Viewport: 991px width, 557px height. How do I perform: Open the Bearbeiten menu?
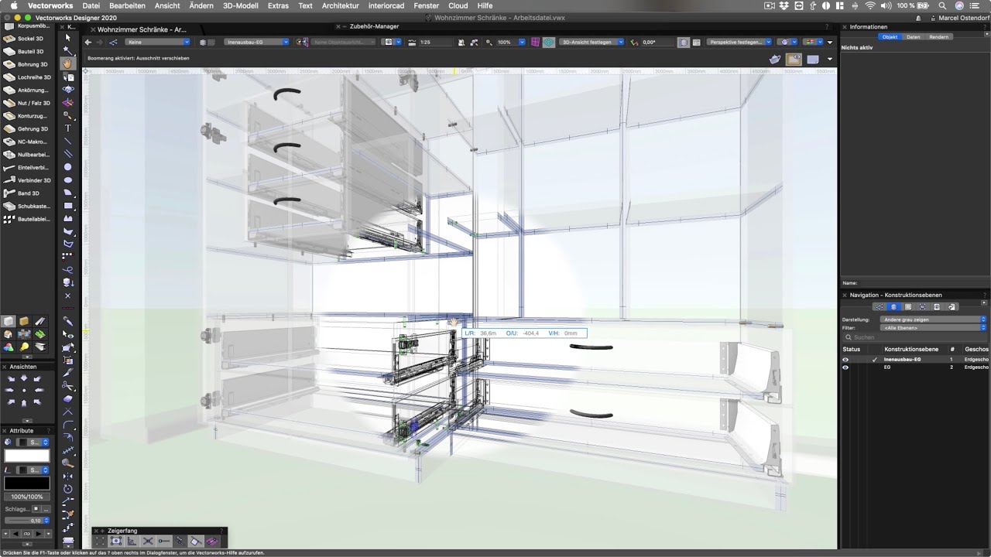[x=127, y=5]
